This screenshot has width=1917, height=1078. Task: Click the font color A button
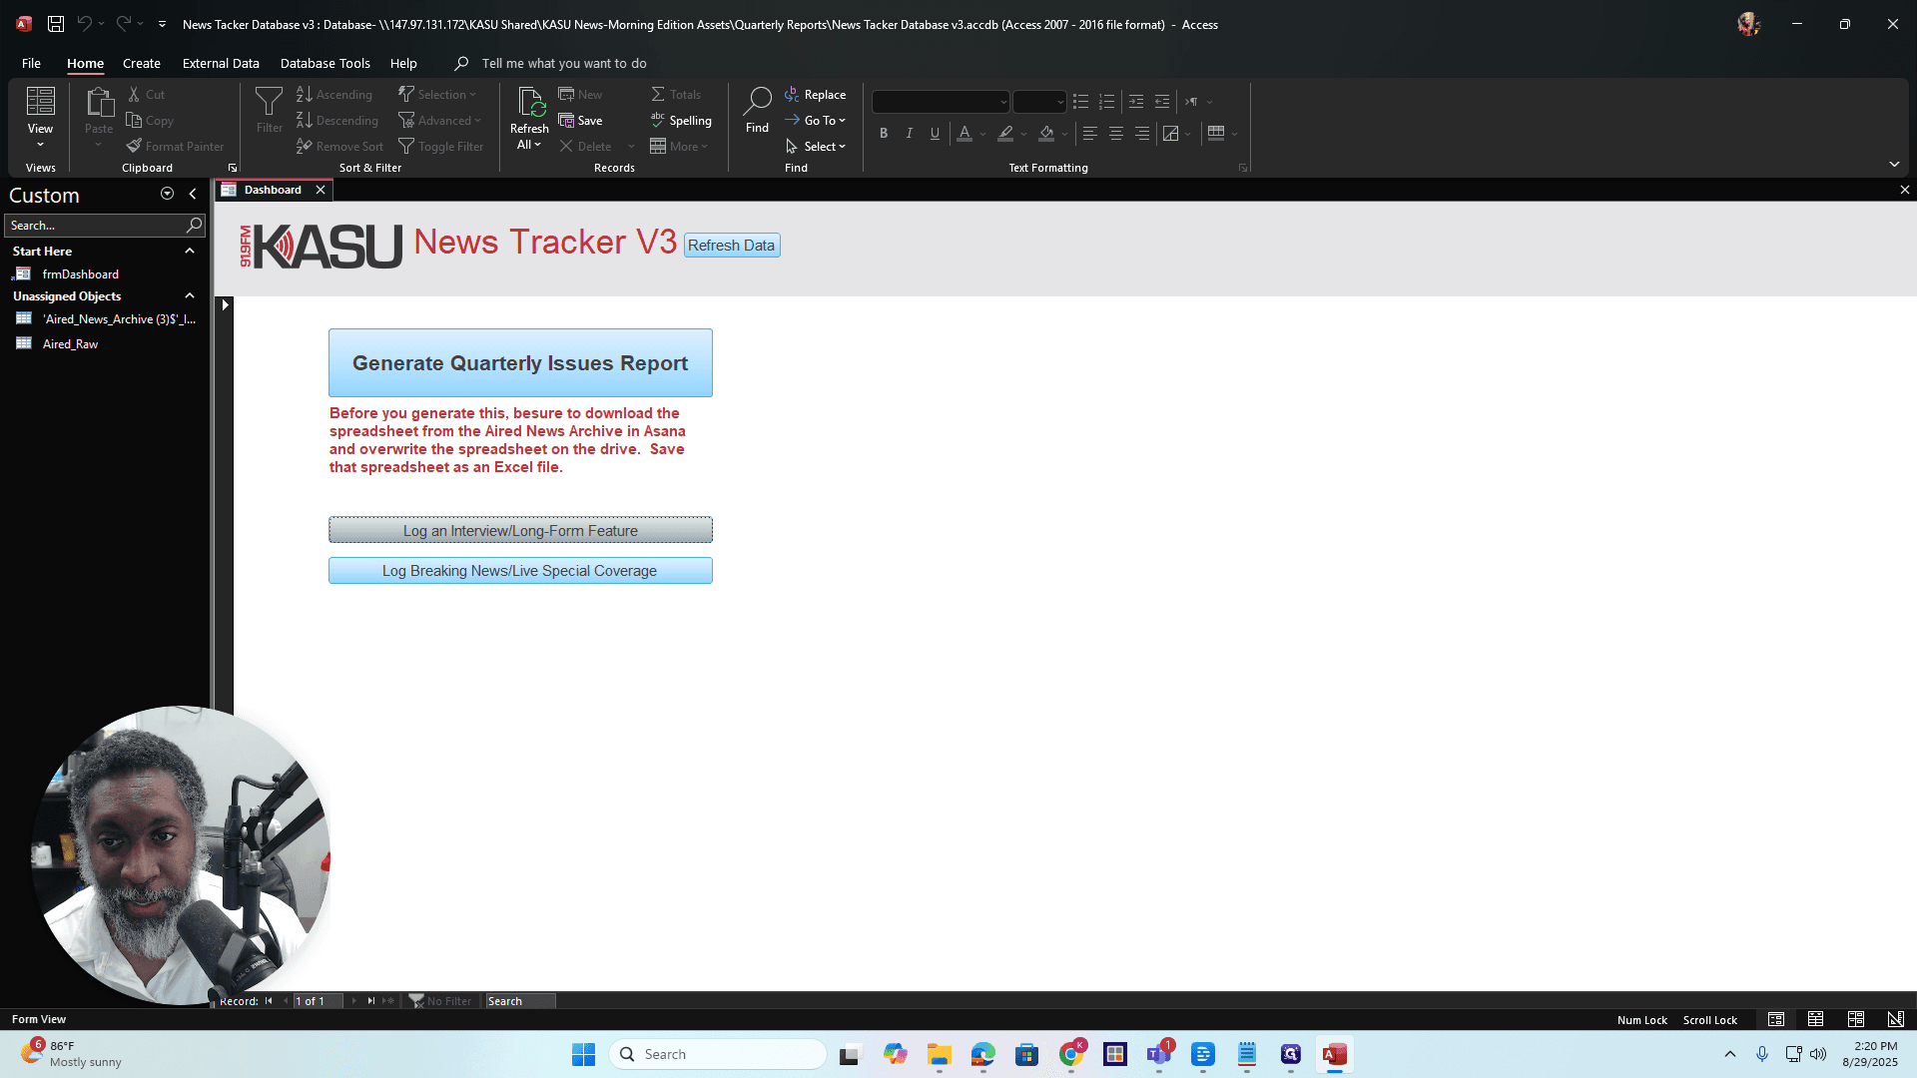click(x=963, y=133)
